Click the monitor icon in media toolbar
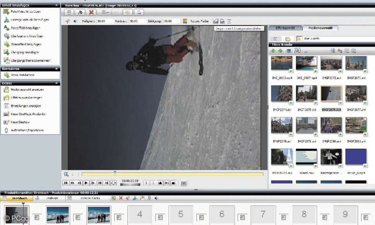This screenshot has width=375, height=225. [x=288, y=51]
